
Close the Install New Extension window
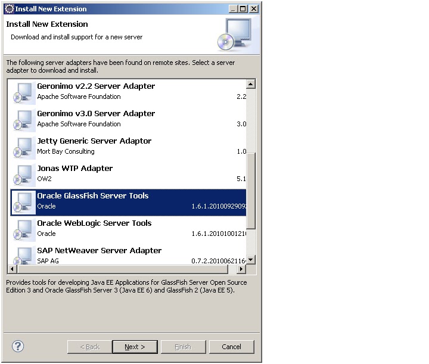[x=254, y=9]
